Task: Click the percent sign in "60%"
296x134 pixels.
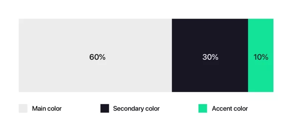Action: point(102,57)
